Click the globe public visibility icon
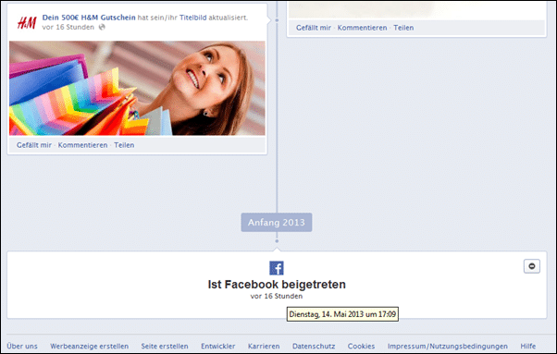Screen dimensions: 557x354 (102, 28)
